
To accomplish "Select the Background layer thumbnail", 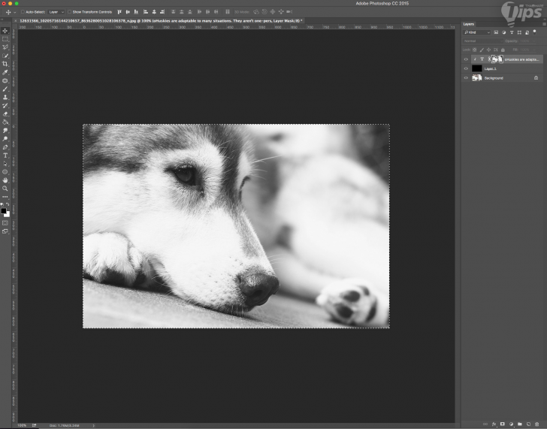I will coord(477,78).
